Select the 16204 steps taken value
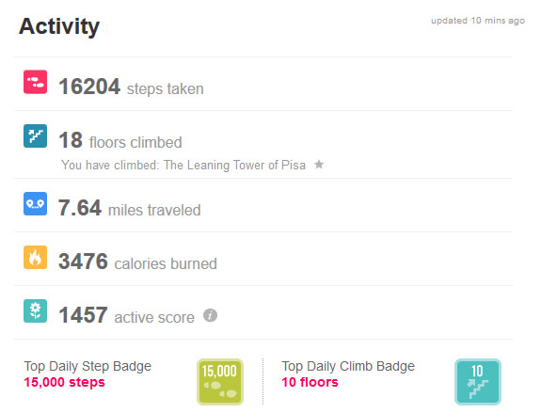The height and width of the screenshot is (413, 541). (x=89, y=87)
